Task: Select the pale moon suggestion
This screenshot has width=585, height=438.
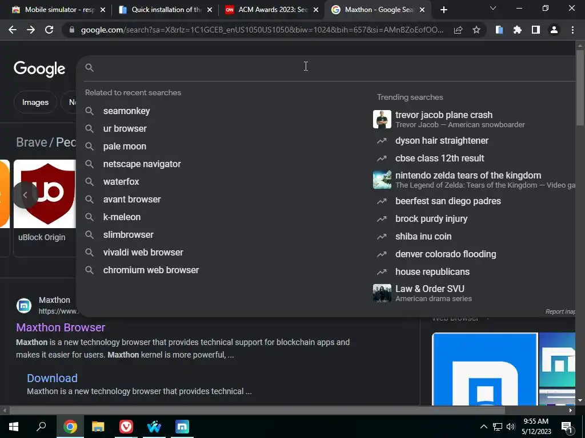Action: (125, 147)
